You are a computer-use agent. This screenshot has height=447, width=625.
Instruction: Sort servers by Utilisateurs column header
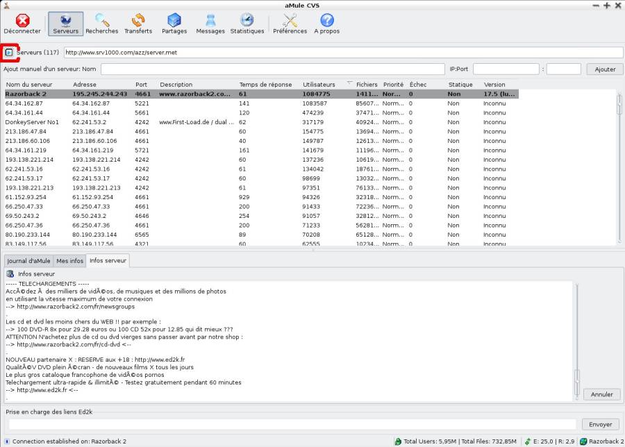point(319,85)
